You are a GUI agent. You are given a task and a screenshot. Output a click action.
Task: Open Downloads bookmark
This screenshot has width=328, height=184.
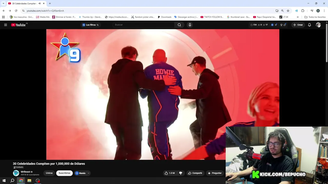coord(164,17)
